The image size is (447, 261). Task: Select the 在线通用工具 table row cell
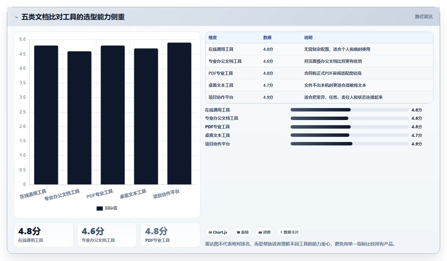(x=221, y=49)
